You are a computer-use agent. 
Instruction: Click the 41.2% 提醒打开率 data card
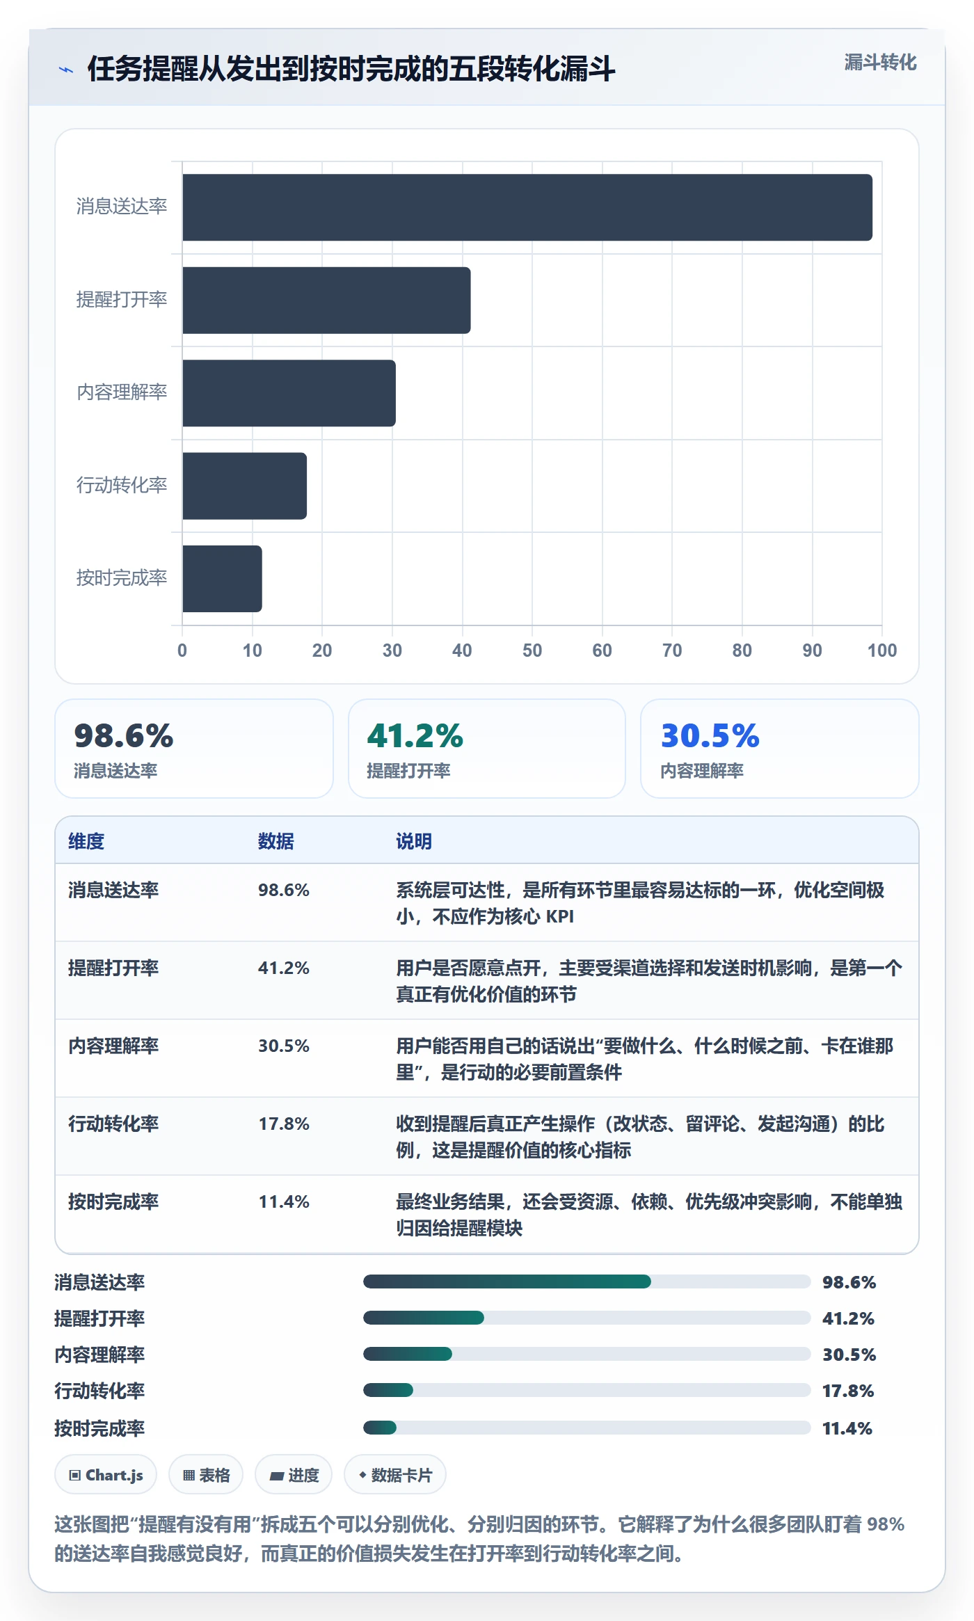(x=487, y=749)
